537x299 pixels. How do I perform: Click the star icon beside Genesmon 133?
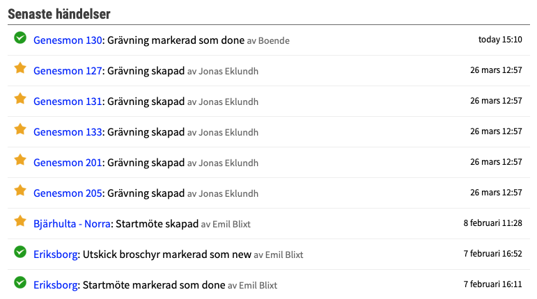click(x=20, y=129)
